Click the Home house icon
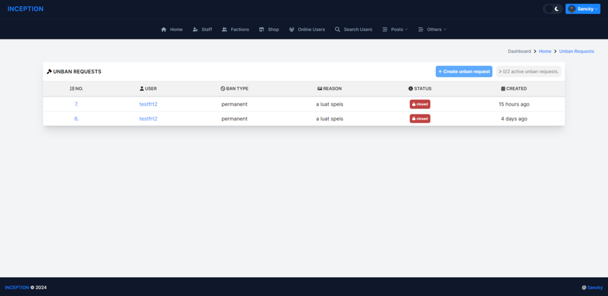Viewport: 608px width, 296px height. 164,29
